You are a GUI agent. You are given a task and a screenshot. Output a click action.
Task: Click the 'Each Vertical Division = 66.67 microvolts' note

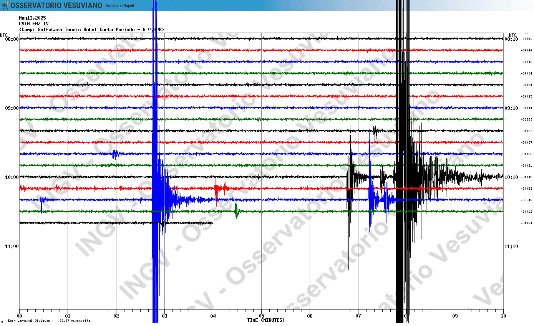click(x=49, y=321)
